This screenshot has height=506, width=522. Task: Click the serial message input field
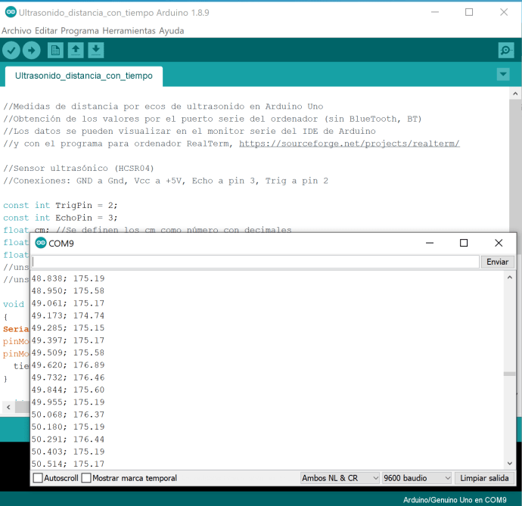(255, 262)
